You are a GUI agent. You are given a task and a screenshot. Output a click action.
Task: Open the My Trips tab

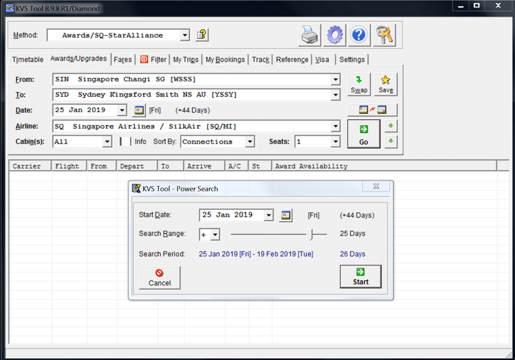click(186, 60)
